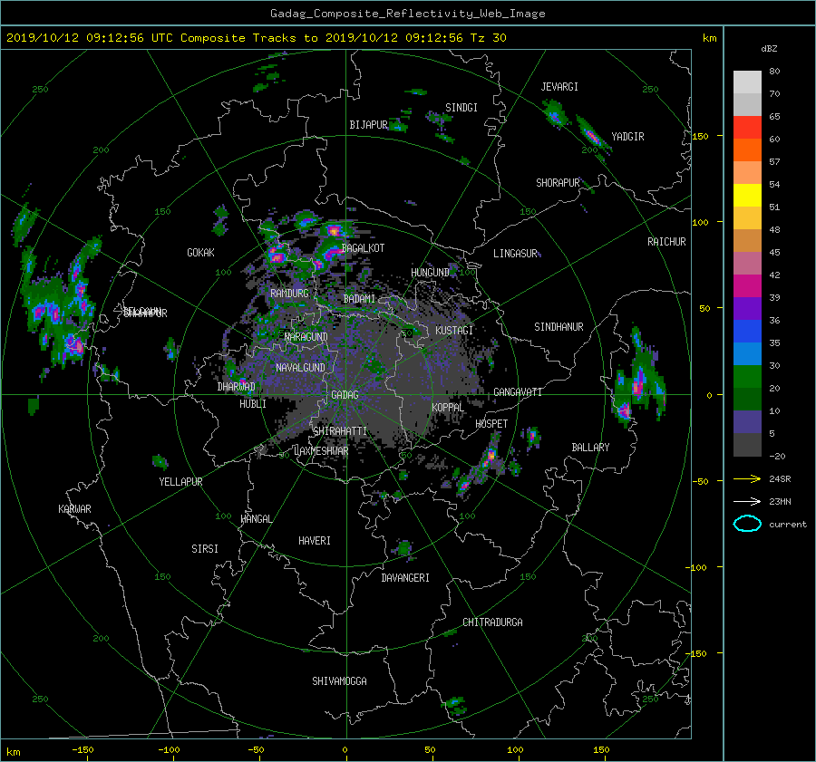
Task: Click the LINGASUR label
Action: [515, 254]
